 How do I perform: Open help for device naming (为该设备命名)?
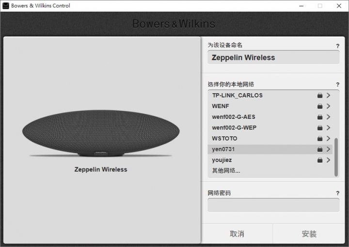pyautogui.click(x=338, y=46)
